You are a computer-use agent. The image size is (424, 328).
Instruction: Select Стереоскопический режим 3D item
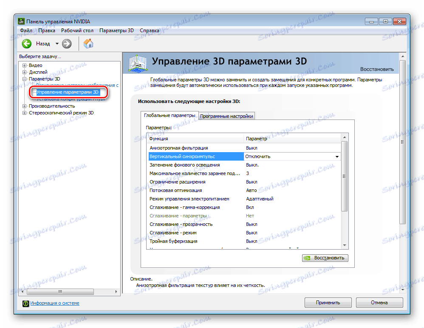click(61, 113)
